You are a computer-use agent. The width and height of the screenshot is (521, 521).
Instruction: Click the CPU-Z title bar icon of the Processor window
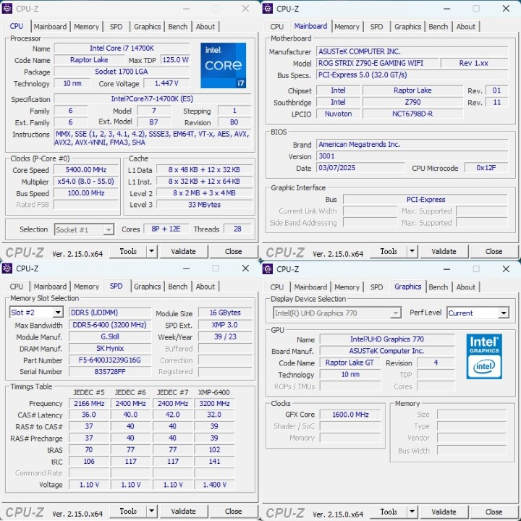tap(7, 9)
